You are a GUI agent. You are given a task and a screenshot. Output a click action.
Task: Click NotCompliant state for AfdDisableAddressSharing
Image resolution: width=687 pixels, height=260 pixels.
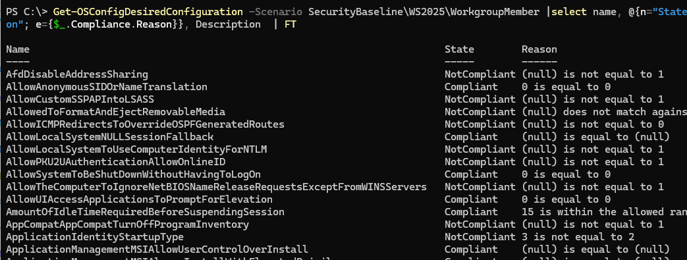pyautogui.click(x=480, y=74)
